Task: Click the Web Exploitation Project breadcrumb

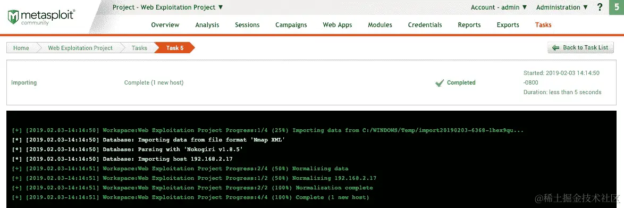Action: coord(80,48)
